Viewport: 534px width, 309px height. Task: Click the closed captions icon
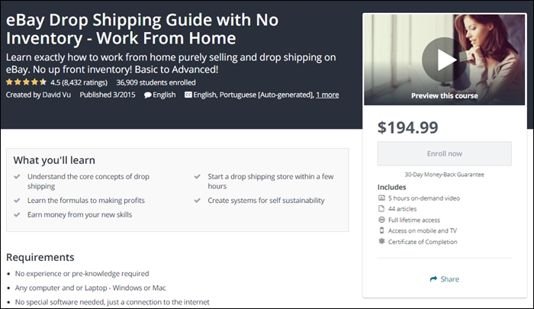pyautogui.click(x=188, y=95)
